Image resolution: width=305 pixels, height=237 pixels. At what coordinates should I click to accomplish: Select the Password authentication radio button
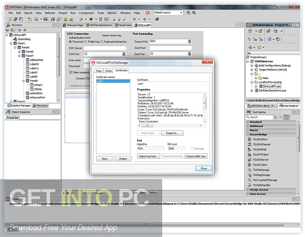click(70, 42)
